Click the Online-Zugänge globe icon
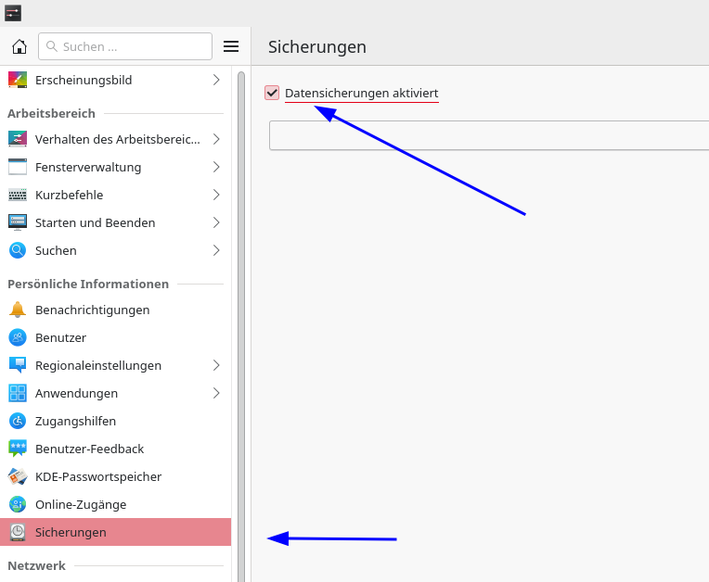This screenshot has height=582, width=709. coord(18,504)
